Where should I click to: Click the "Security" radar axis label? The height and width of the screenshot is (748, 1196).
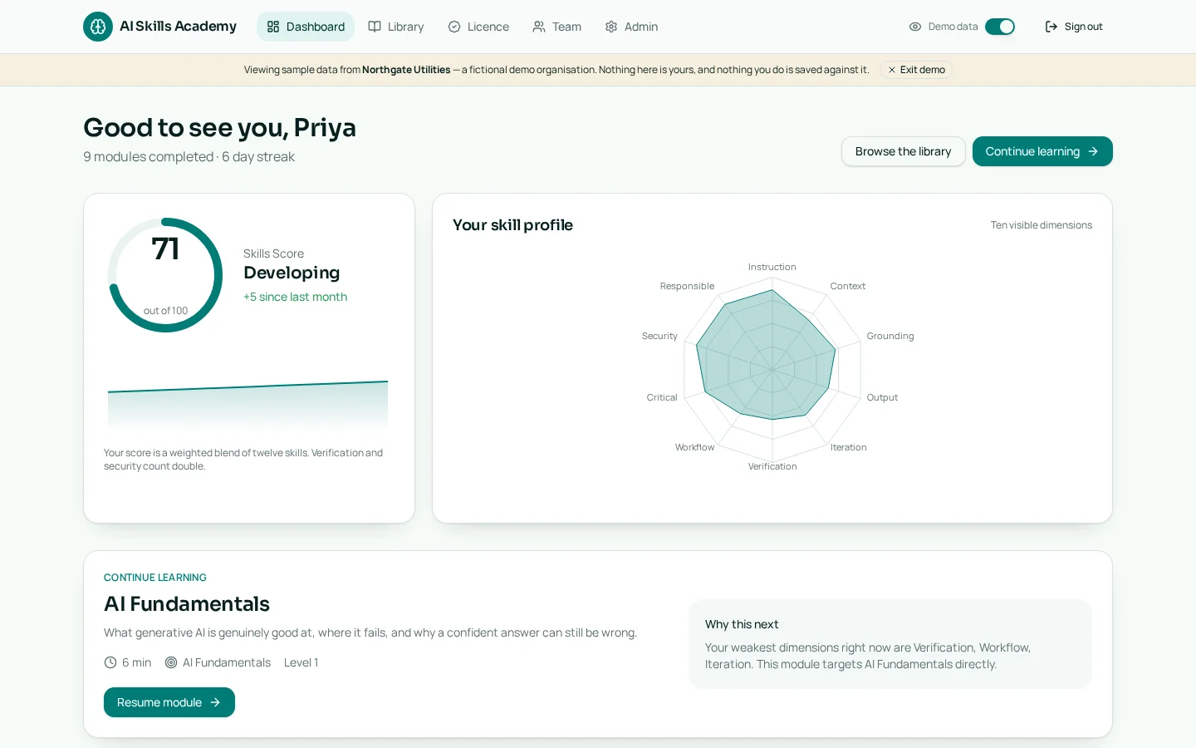pyautogui.click(x=659, y=336)
